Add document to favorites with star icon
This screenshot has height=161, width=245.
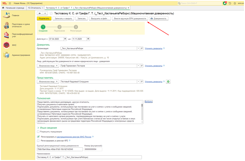pos(51,13)
